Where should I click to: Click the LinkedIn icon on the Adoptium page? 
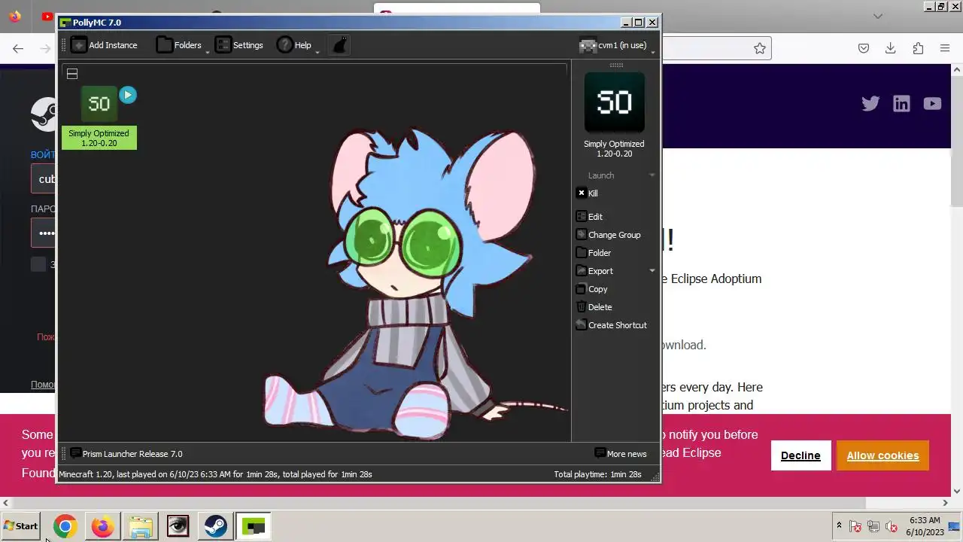pos(901,104)
